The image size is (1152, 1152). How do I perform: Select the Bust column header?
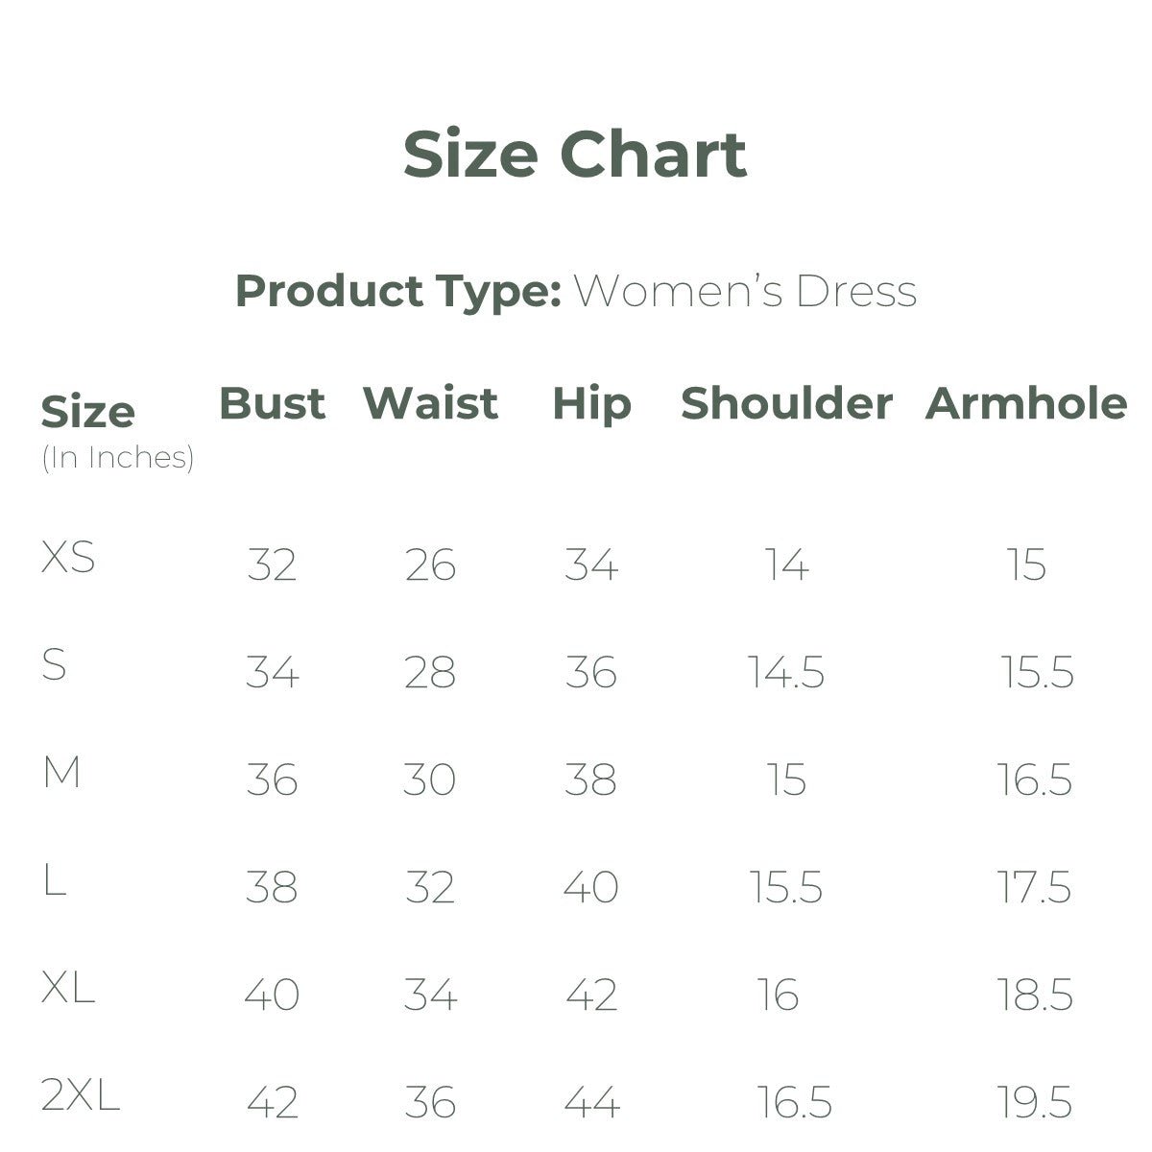point(272,403)
